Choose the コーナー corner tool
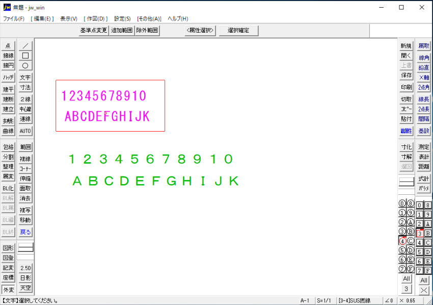433x305 pixels. (25, 169)
